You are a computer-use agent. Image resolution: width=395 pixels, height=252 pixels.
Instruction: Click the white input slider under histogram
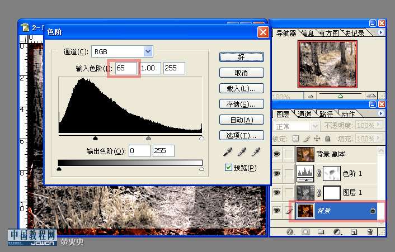(201, 138)
